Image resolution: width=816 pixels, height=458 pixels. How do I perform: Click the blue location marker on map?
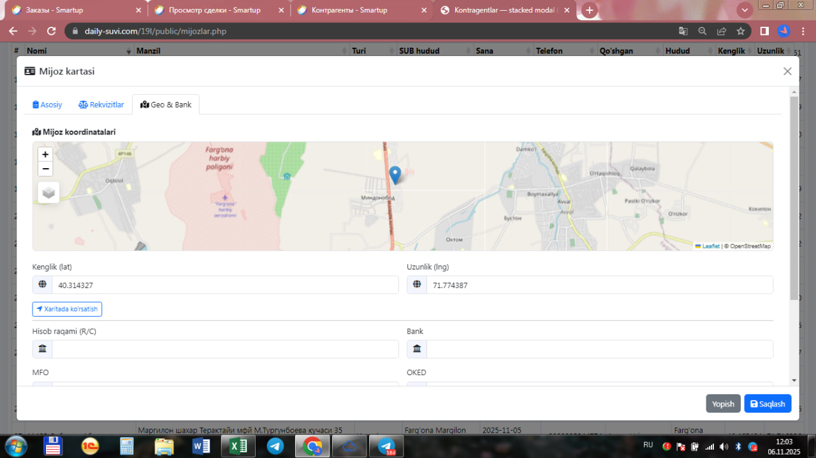coord(395,175)
